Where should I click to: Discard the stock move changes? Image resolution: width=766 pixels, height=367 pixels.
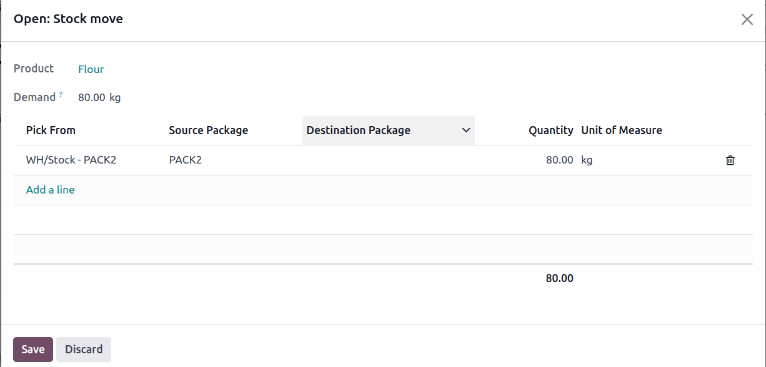point(83,349)
